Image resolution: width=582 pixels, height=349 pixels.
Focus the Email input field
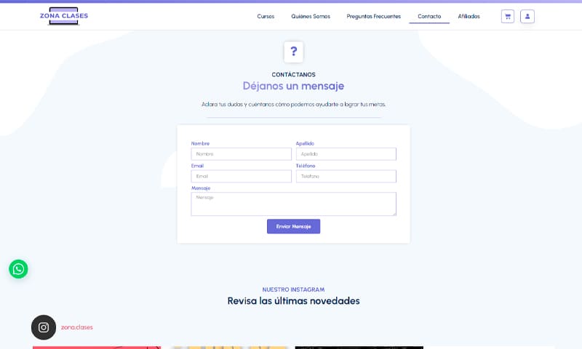point(242,176)
